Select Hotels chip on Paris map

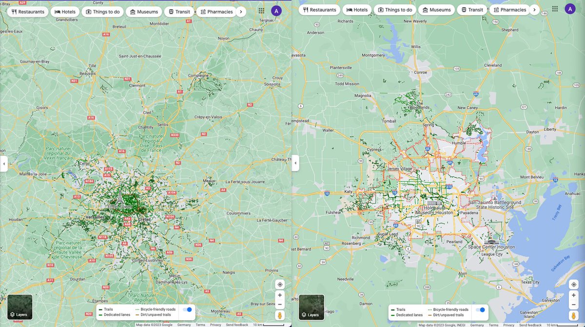65,12
